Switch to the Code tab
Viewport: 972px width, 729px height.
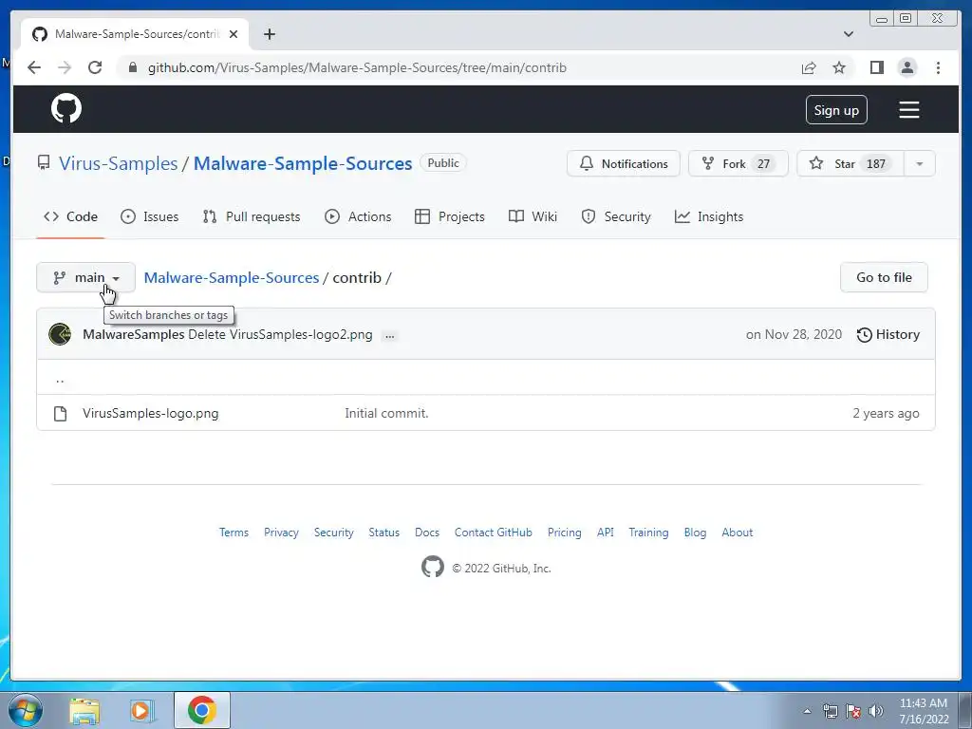(70, 216)
